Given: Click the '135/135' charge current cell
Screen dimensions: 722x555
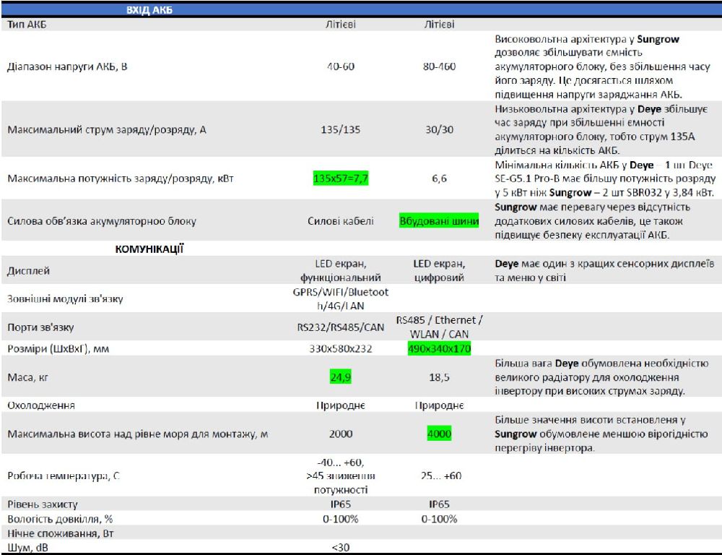Looking at the screenshot, I should tap(341, 130).
